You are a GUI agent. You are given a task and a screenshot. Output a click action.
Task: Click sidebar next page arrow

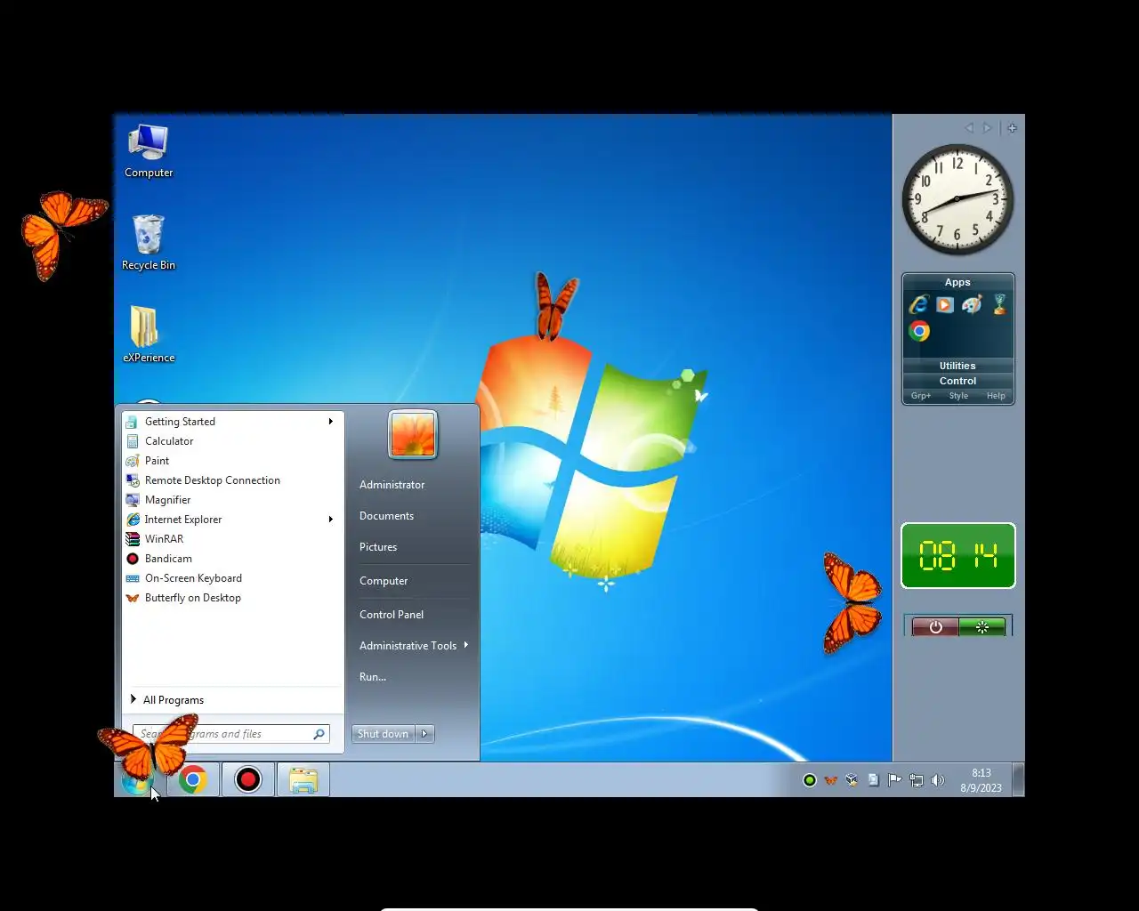[987, 128]
